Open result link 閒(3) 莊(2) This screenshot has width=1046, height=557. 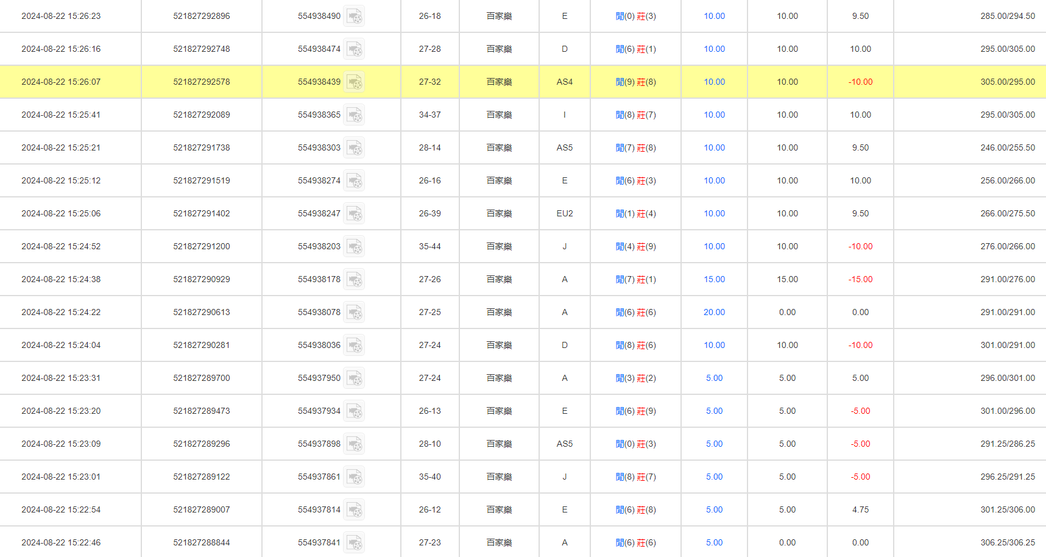tap(635, 378)
